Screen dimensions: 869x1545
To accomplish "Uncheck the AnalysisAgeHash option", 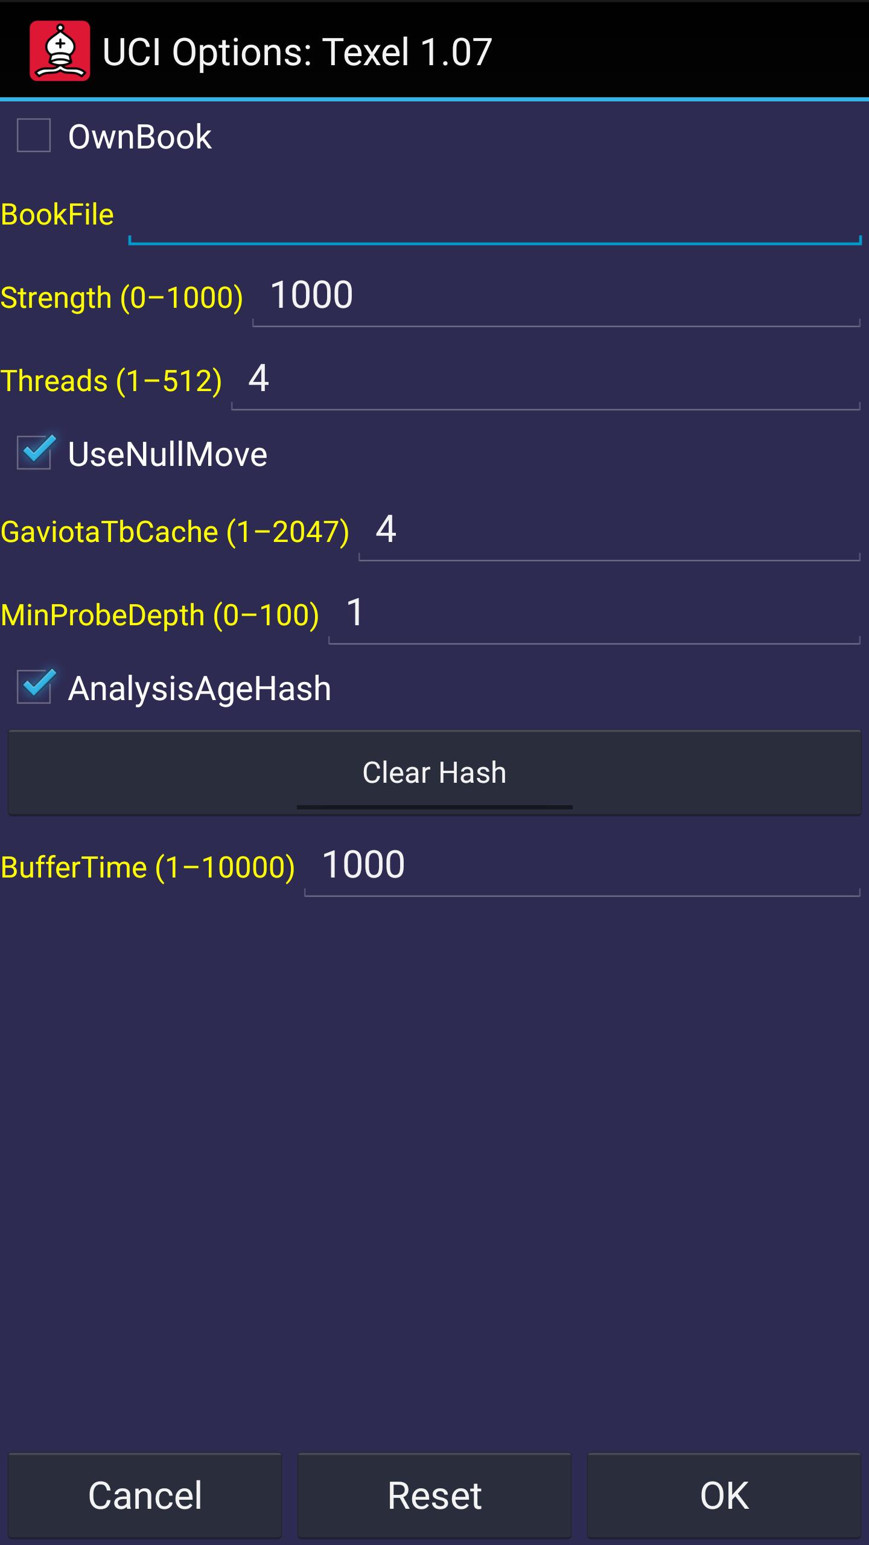I will point(33,688).
